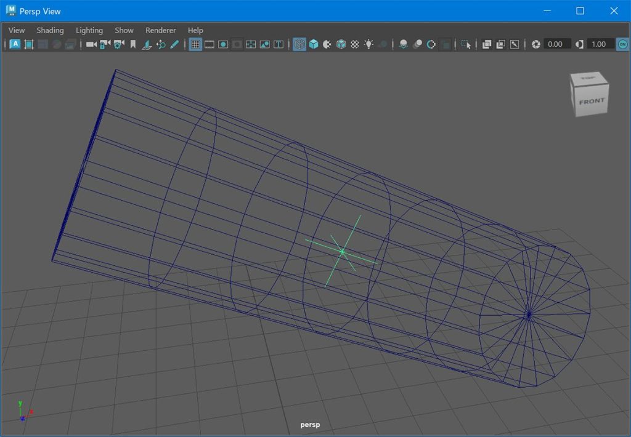Image resolution: width=631 pixels, height=437 pixels.
Task: Click the Gamma half-circle icon
Action: coord(579,44)
